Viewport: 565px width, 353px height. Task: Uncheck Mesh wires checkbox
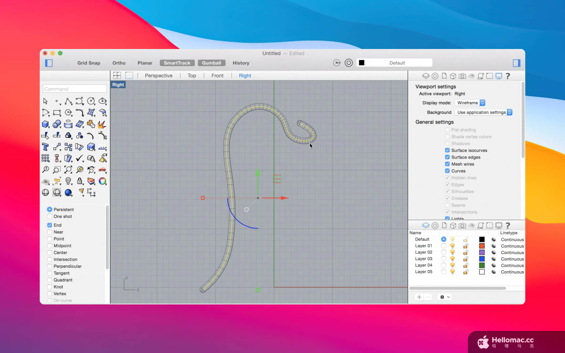pos(447,164)
